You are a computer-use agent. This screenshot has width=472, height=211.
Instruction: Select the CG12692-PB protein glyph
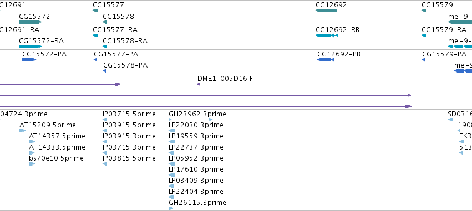pyautogui.click(x=326, y=60)
